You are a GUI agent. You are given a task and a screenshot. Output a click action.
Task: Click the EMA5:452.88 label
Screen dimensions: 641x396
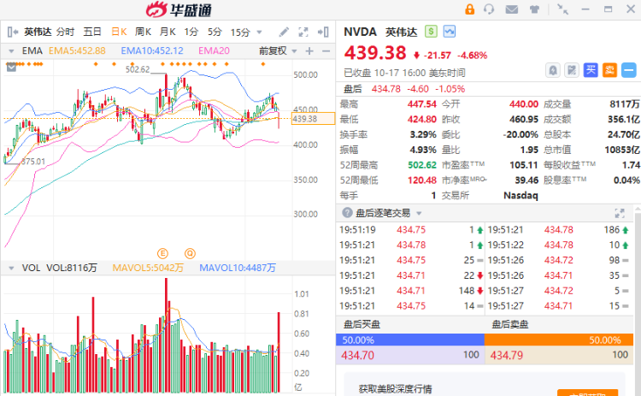coord(77,51)
